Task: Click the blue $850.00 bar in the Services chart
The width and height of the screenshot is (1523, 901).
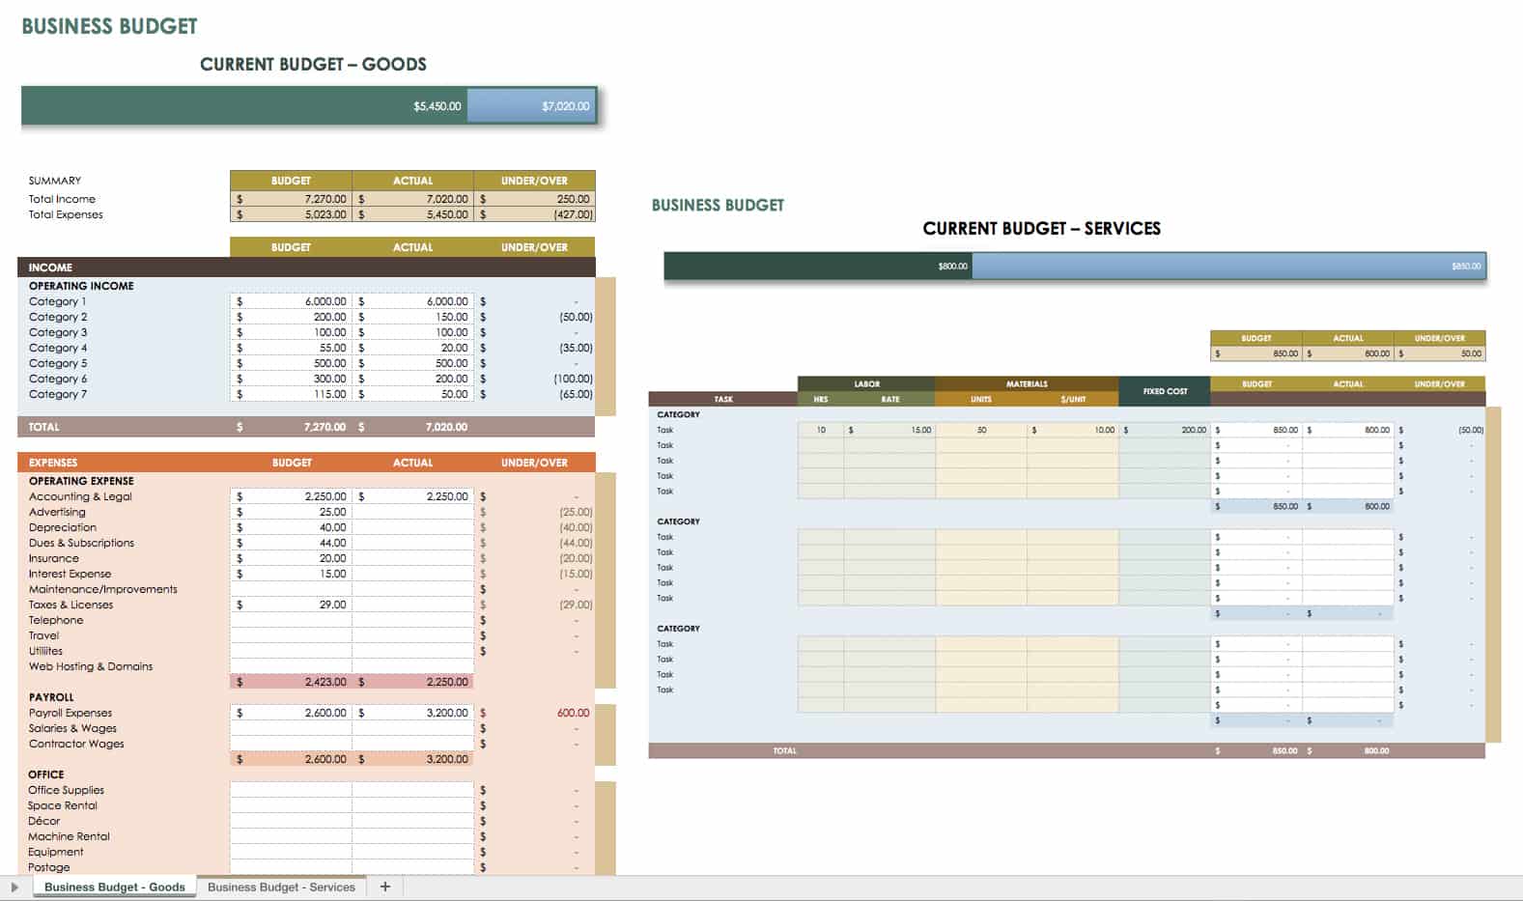Action: point(1227,267)
